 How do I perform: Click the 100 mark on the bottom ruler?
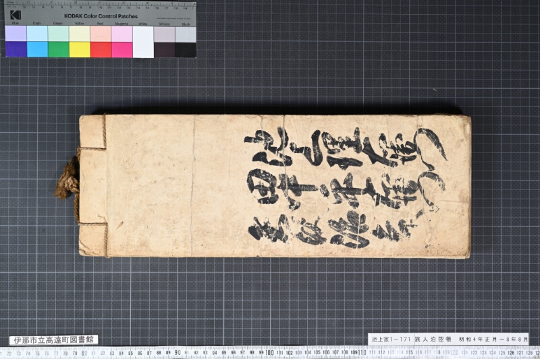pyautogui.click(x=269, y=353)
